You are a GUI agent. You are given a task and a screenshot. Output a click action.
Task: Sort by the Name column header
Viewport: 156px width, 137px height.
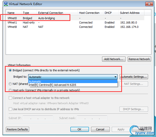point(14,13)
